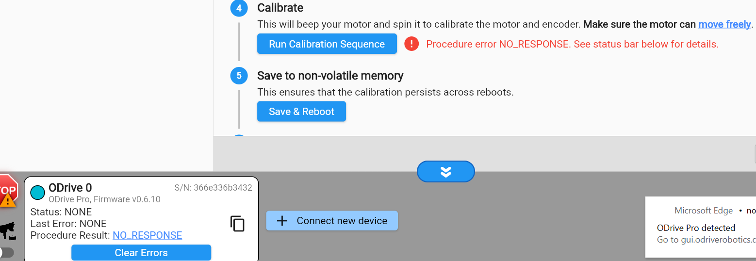Copy ODrive 0 device info with copy icon
The width and height of the screenshot is (756, 261).
click(x=237, y=224)
